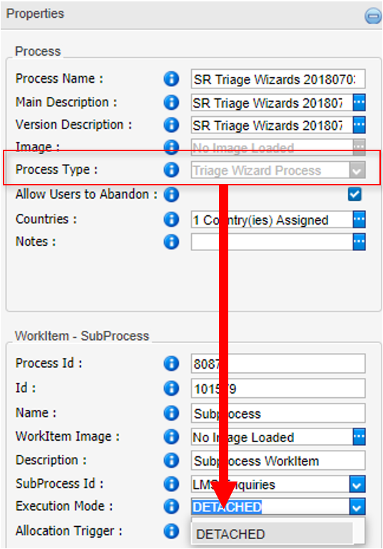
Task: Open the Notes ellipsis editor button
Action: [x=359, y=242]
